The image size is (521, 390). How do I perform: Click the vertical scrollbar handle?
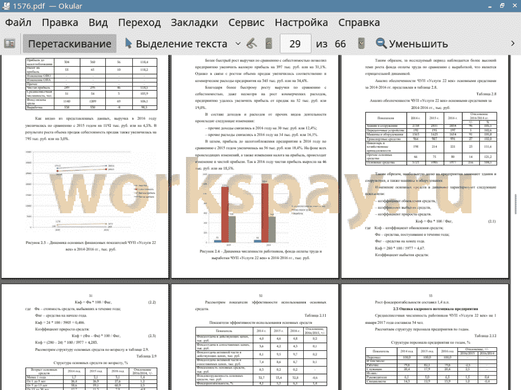(516, 204)
